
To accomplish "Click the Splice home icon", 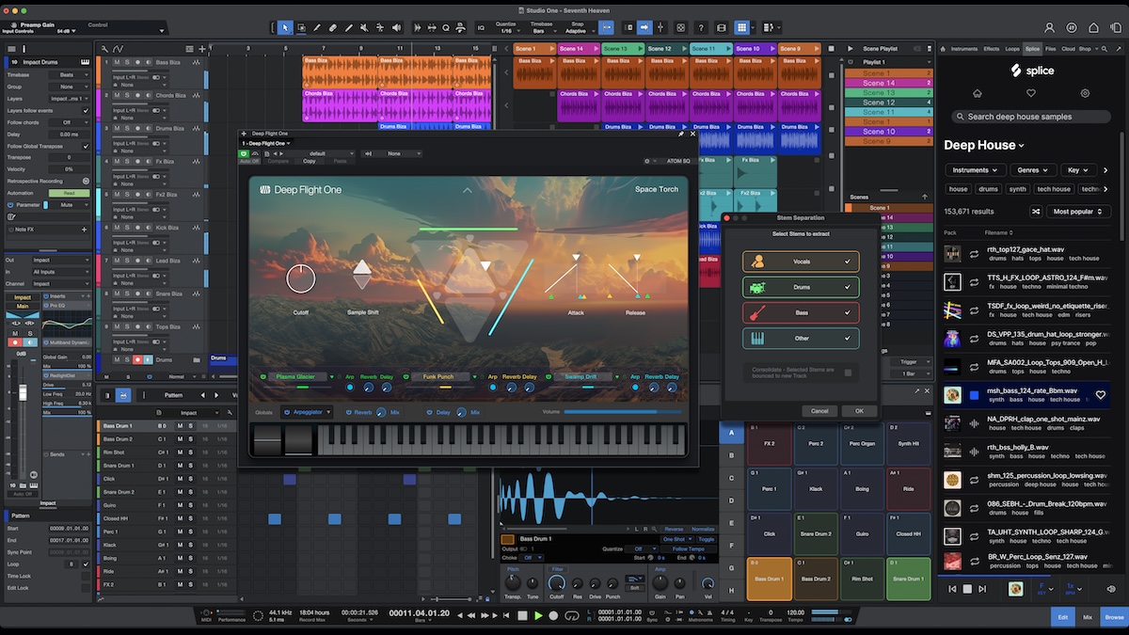I will tap(977, 93).
